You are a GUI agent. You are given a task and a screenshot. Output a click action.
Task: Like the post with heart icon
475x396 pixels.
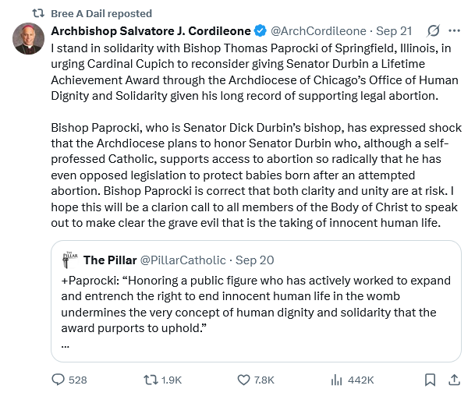[x=242, y=380]
